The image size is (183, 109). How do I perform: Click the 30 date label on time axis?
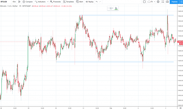[x=56, y=108]
